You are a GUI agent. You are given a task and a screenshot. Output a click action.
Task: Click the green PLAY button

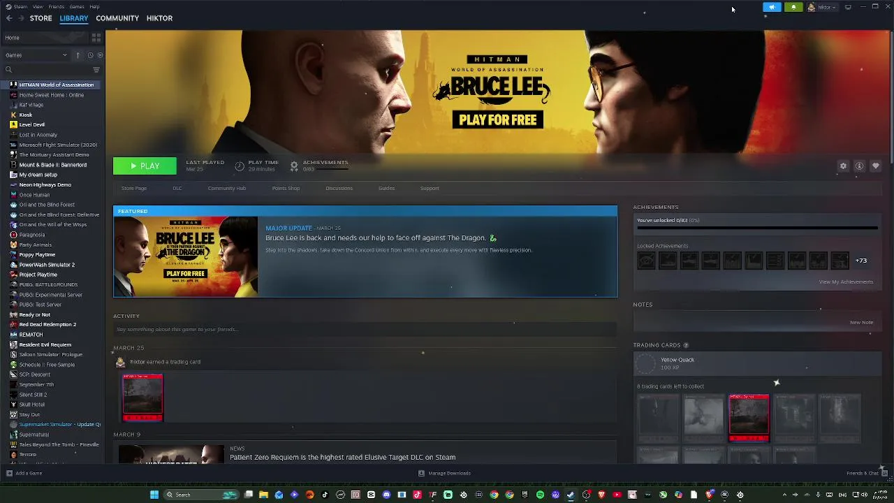(x=145, y=166)
